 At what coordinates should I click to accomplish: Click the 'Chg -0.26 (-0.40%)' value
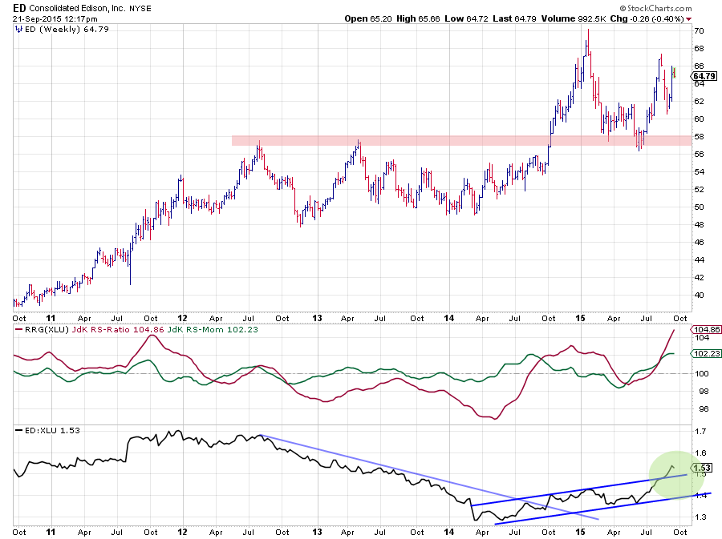[647, 19]
